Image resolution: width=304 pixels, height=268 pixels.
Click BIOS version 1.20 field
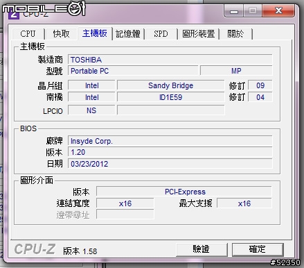[x=170, y=152]
